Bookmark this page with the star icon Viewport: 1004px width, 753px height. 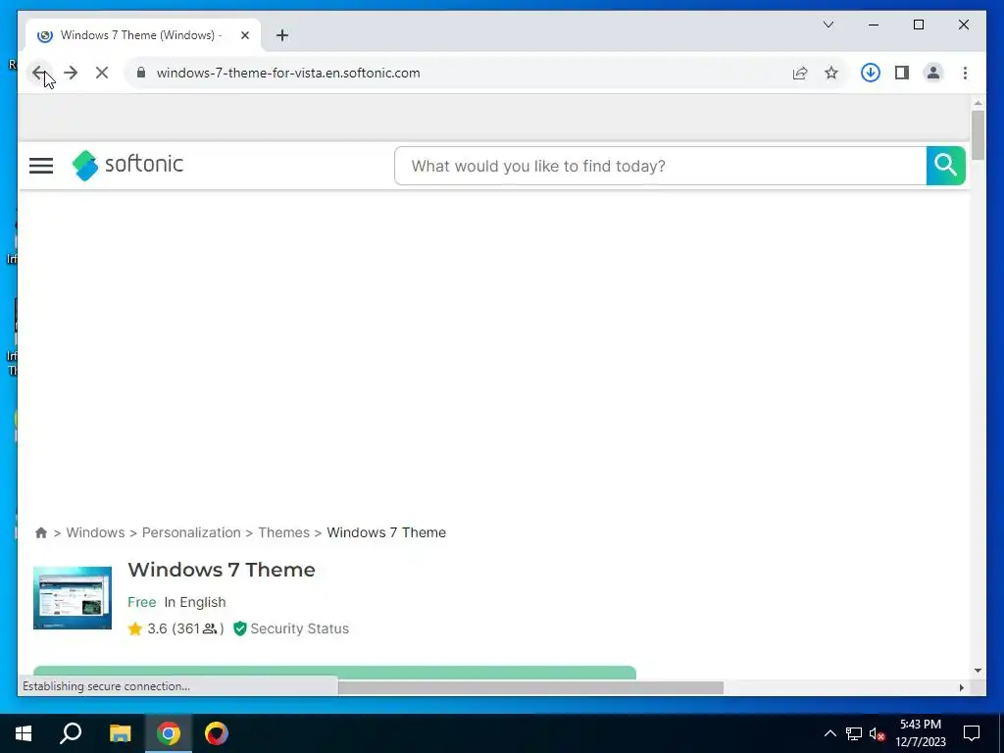pos(831,73)
